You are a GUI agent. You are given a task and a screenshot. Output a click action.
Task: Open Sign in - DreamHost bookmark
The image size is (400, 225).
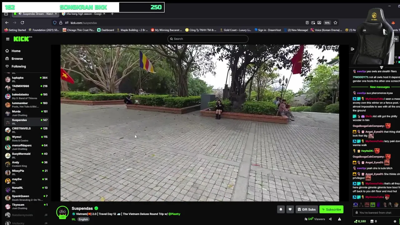coord(267,30)
